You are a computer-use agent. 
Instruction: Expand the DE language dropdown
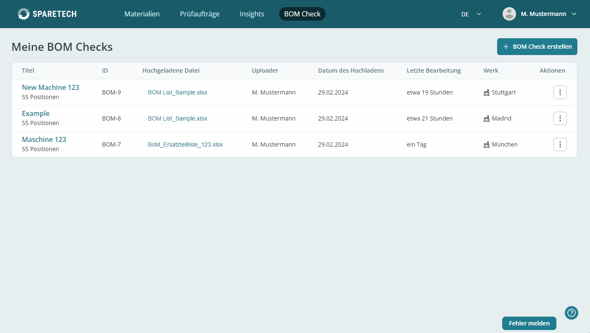pyautogui.click(x=471, y=14)
